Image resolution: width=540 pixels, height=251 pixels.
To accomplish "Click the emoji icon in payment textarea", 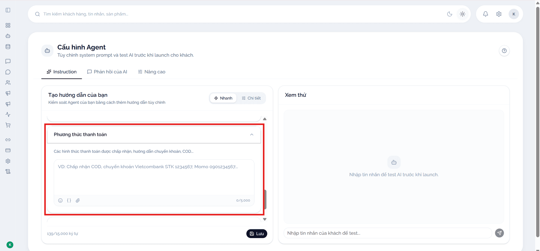I will tap(60, 200).
